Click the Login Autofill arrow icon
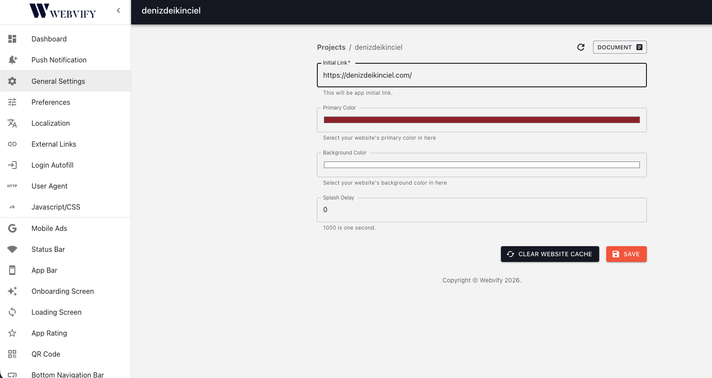This screenshot has height=378, width=712. coord(12,165)
